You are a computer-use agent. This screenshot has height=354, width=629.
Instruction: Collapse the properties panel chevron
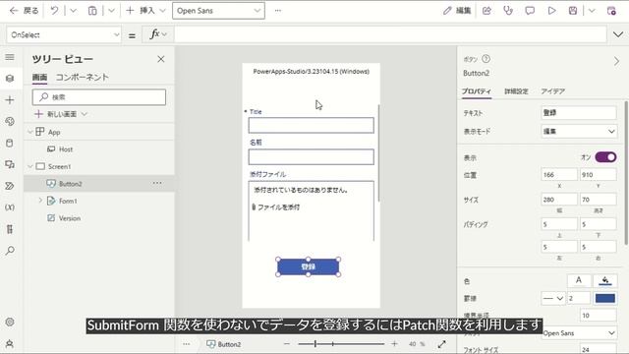(616, 61)
